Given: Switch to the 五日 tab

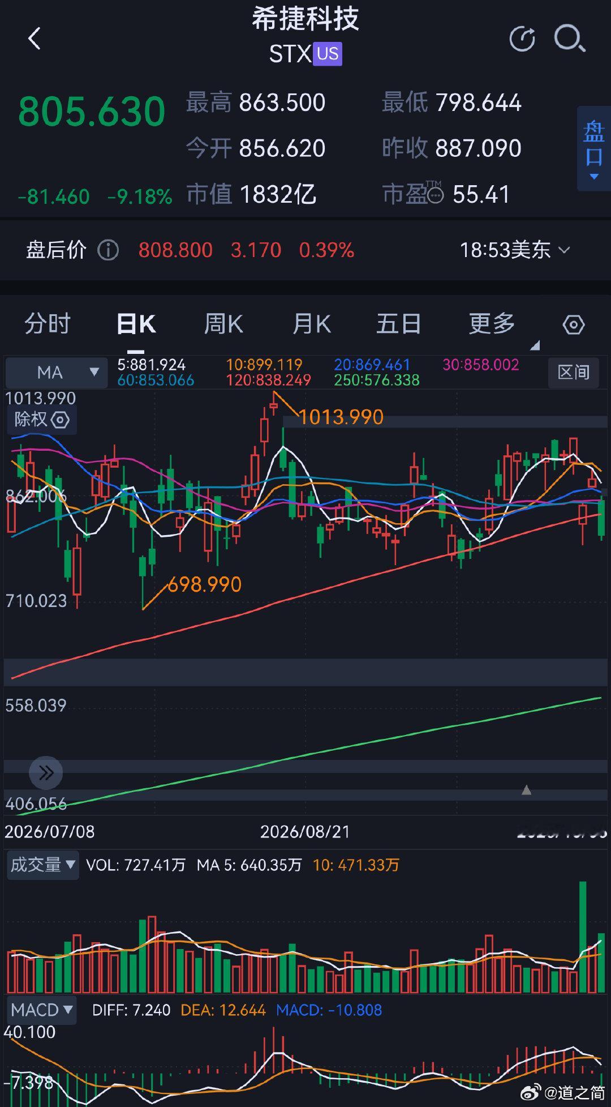Looking at the screenshot, I should pos(399,324).
